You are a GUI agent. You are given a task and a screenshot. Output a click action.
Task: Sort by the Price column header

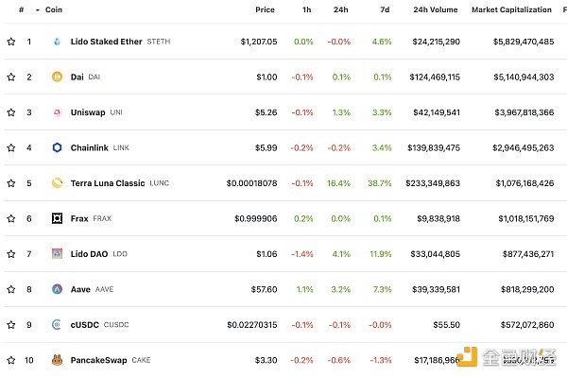click(x=265, y=9)
